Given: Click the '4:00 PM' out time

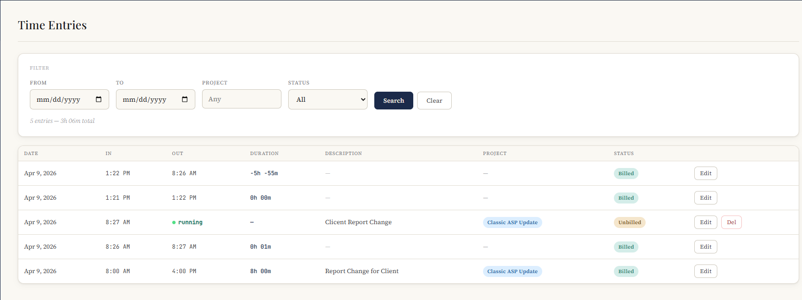Looking at the screenshot, I should pyautogui.click(x=184, y=271).
